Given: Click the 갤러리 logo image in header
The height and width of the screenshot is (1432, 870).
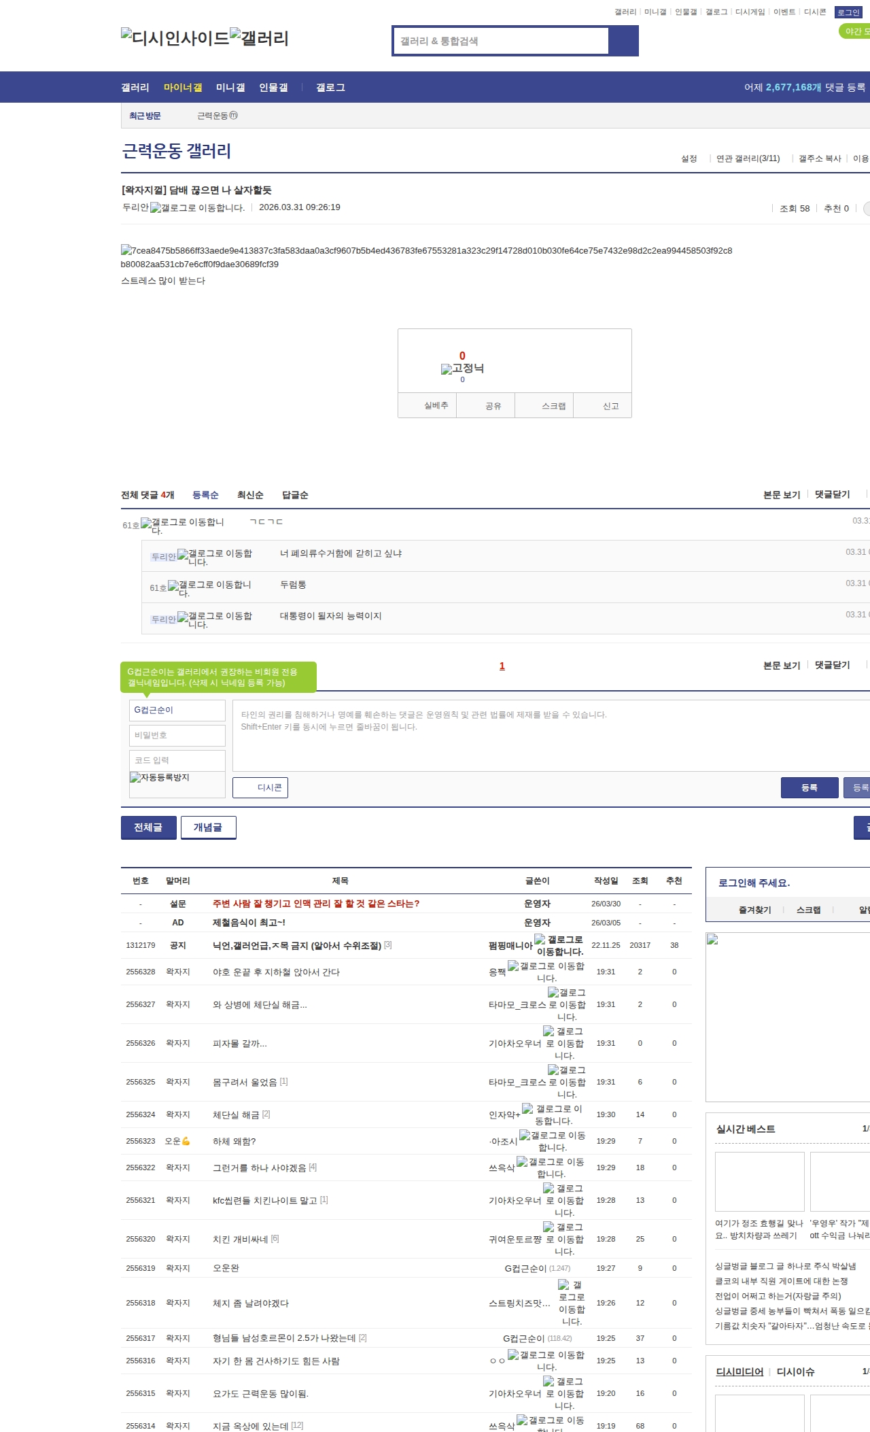Looking at the screenshot, I should [x=259, y=38].
